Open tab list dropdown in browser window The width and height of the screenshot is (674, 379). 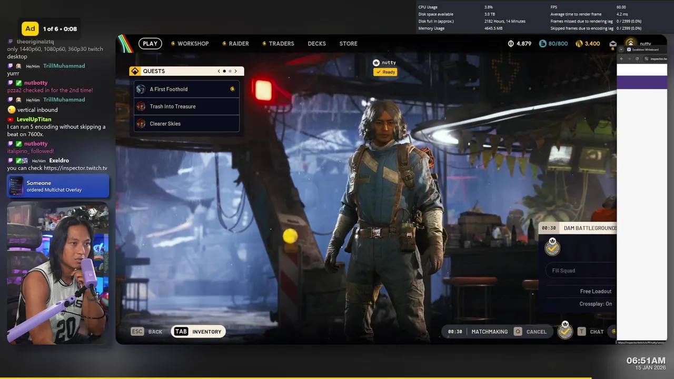620,49
